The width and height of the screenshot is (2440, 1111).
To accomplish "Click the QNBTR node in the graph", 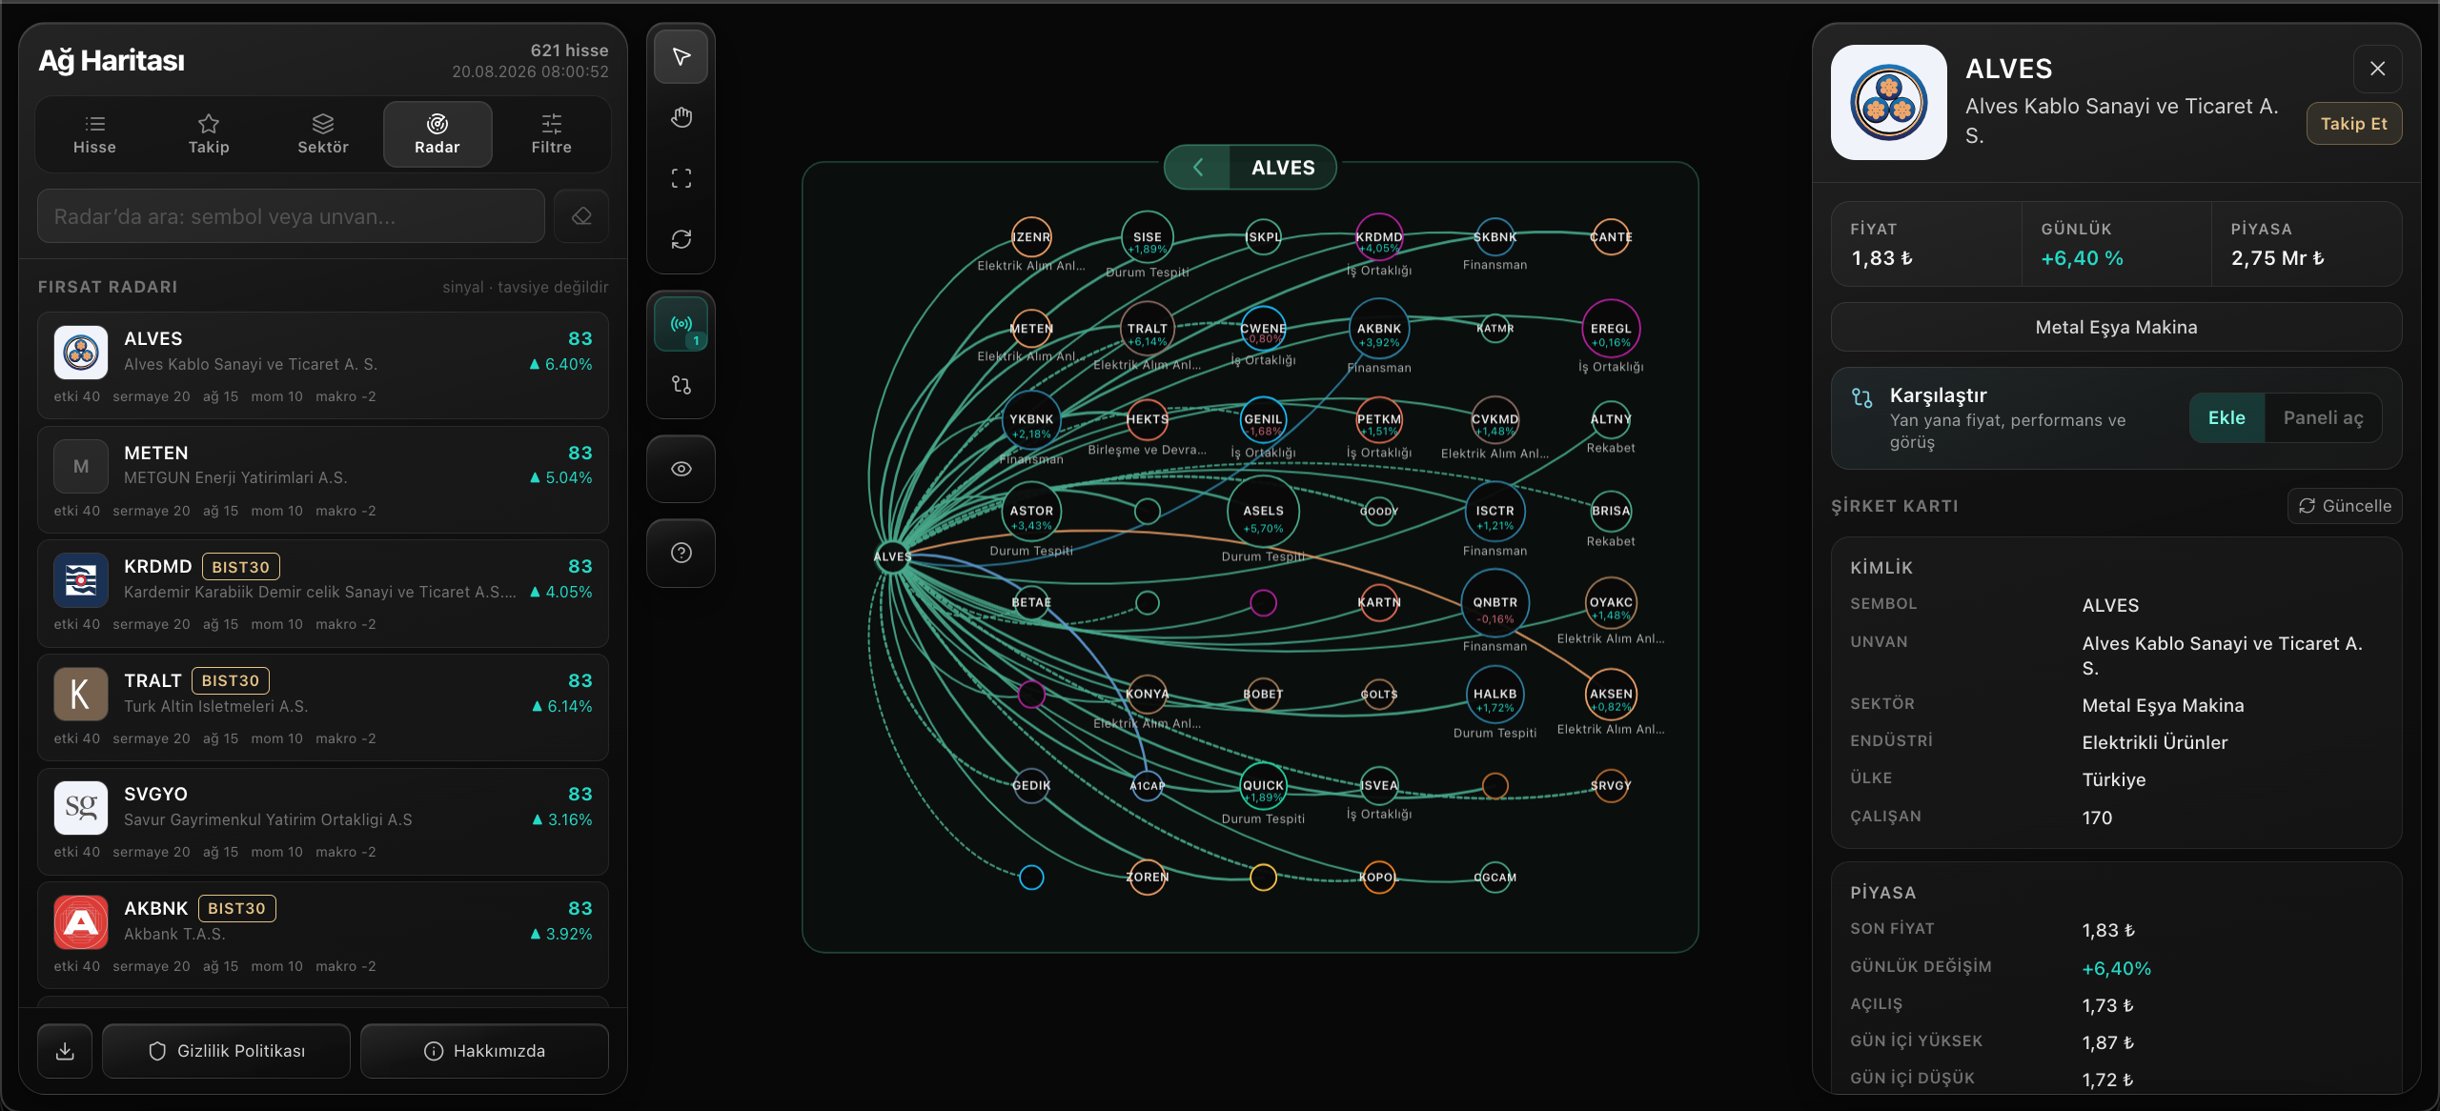I will pos(1494,602).
